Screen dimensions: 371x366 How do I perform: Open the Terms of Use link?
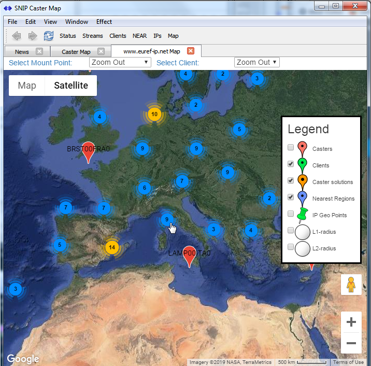[x=348, y=362]
